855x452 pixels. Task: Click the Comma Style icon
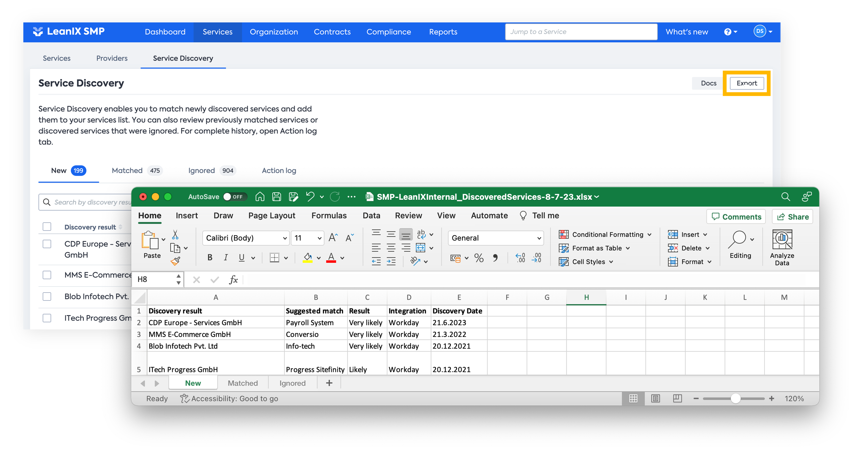(x=495, y=258)
